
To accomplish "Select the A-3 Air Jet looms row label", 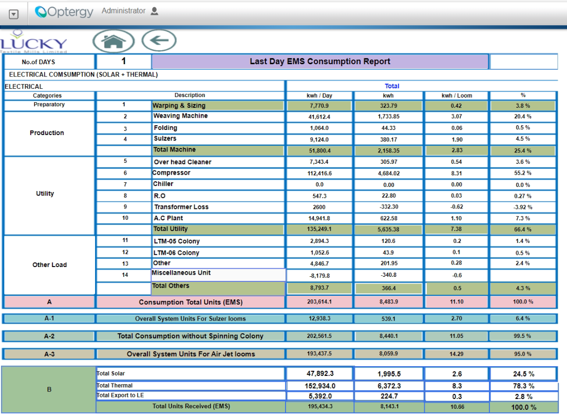I will point(49,354).
